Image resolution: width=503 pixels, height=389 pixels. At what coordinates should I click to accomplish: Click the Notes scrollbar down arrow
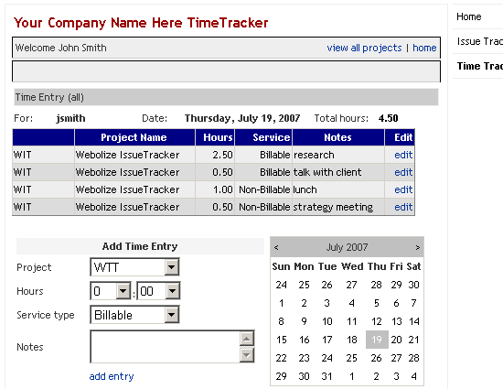click(x=247, y=354)
